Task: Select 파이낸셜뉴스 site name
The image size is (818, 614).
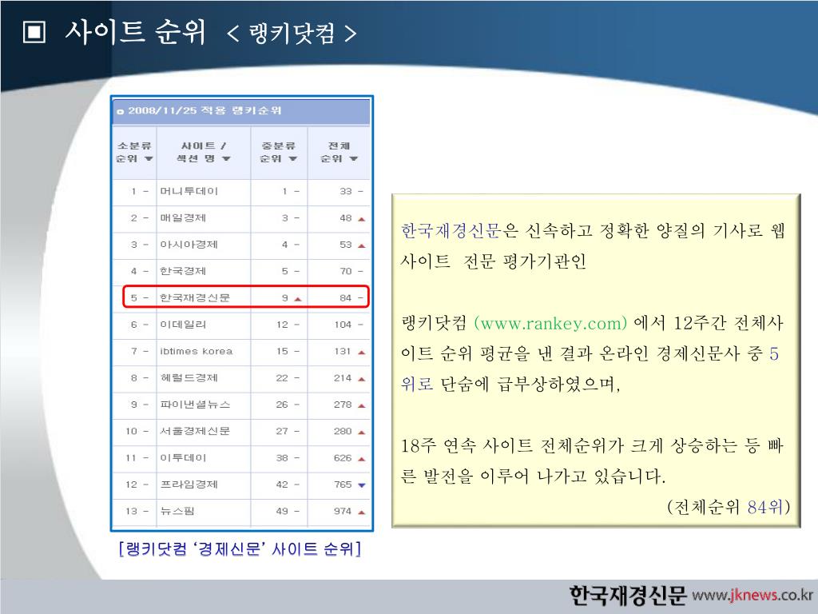Action: (195, 404)
